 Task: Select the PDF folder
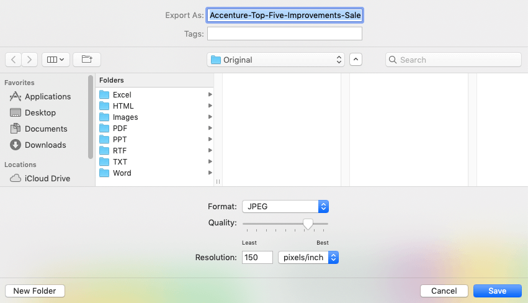click(120, 128)
